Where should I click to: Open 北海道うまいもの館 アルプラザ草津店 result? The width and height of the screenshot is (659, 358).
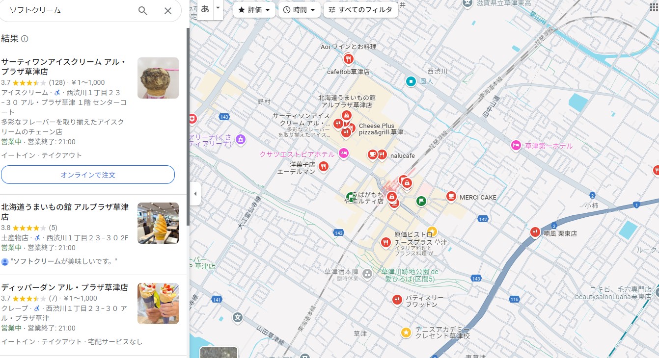click(x=65, y=212)
